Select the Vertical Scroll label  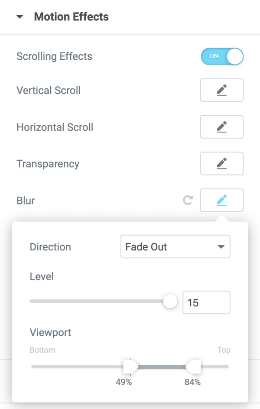(x=49, y=91)
